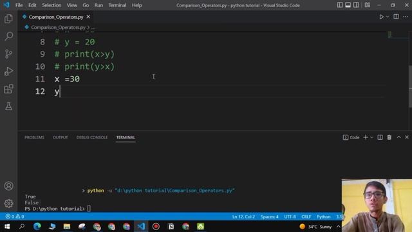Click line number 8 in the gutter
This screenshot has height=232, width=412.
(42, 42)
